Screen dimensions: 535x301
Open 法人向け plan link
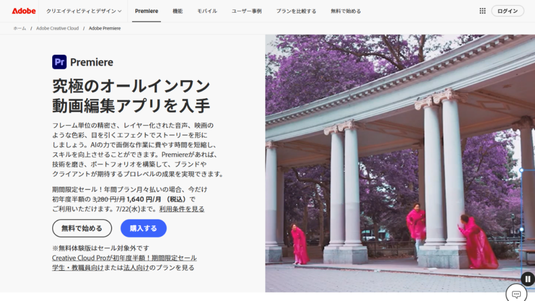click(136, 268)
